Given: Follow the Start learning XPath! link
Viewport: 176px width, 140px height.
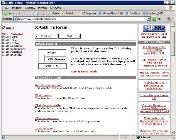Looking at the screenshot, I should pyautogui.click(x=84, y=71).
